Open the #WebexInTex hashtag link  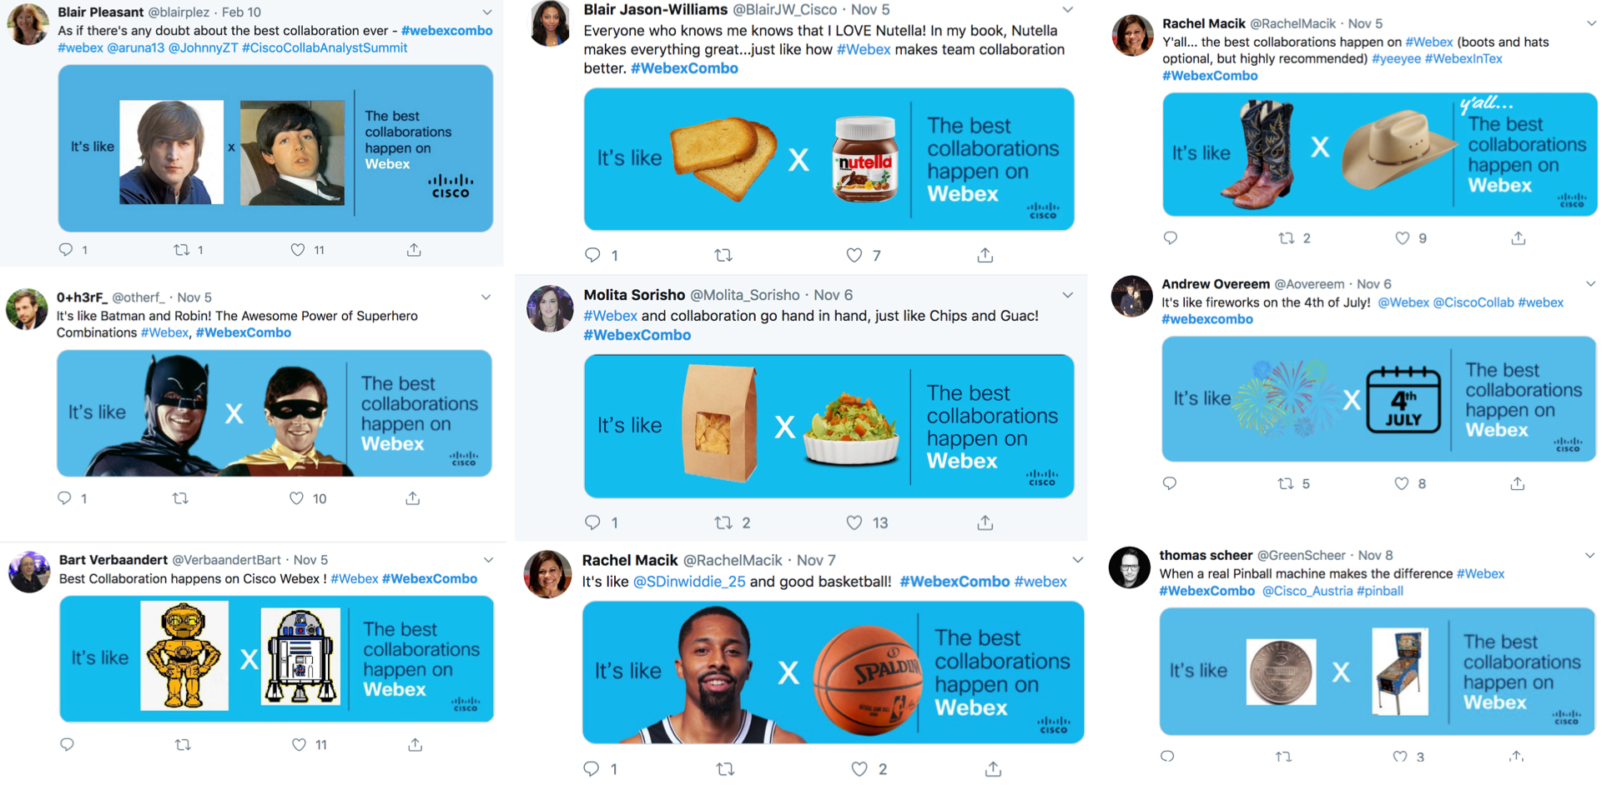pos(1463,59)
